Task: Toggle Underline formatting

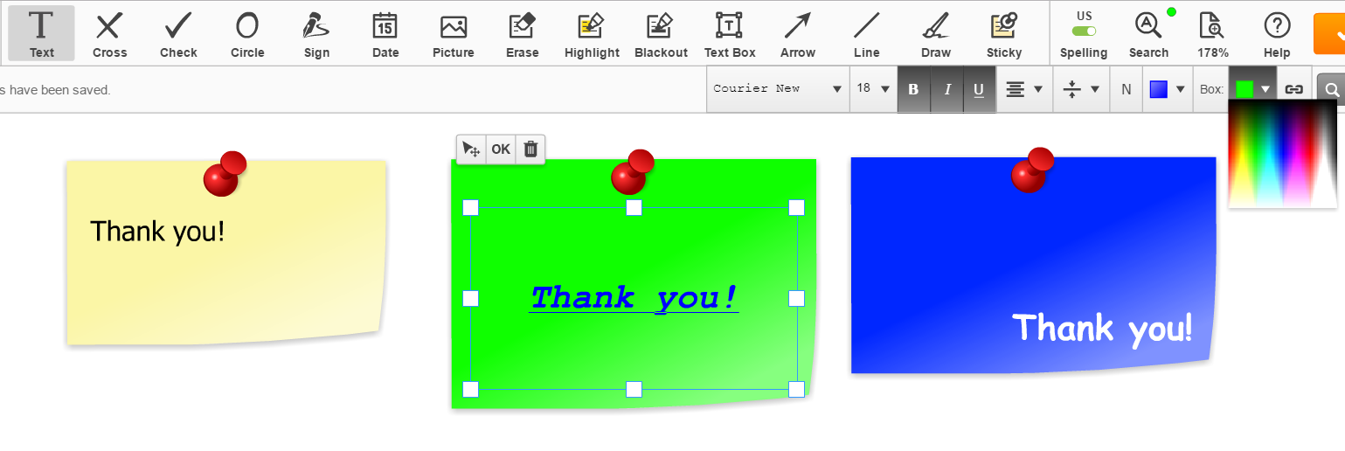Action: pos(979,89)
